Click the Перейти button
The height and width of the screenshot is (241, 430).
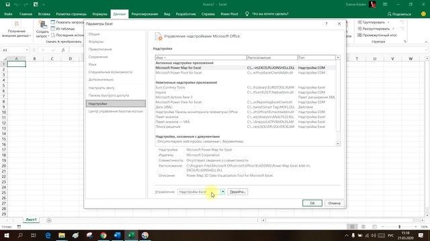coord(237,192)
